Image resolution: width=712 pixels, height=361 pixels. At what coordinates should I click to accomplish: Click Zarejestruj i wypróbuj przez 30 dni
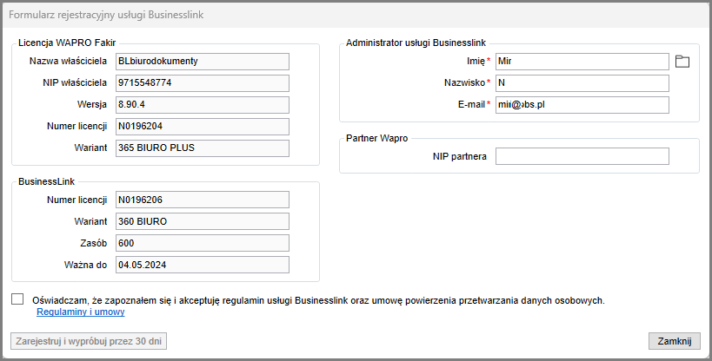(89, 341)
